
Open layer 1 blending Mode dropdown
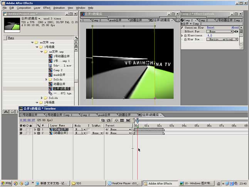pos(80,130)
